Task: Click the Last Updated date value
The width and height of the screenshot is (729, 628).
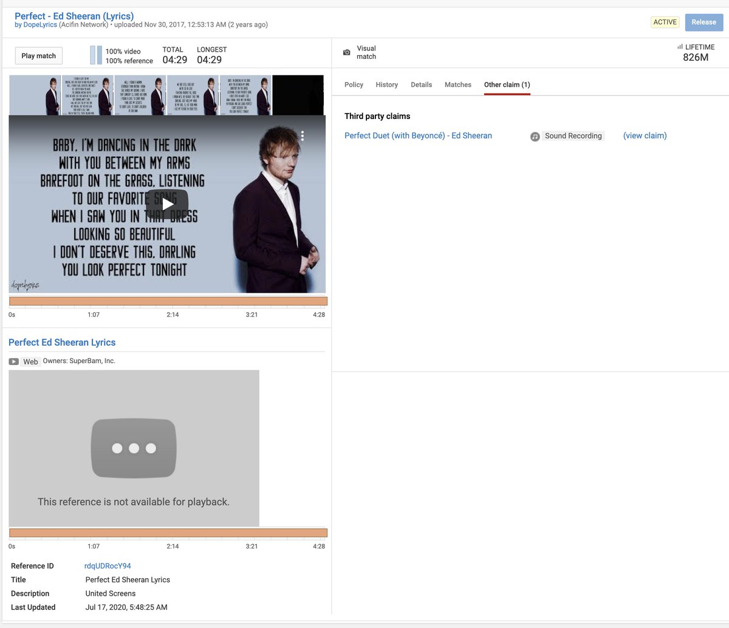Action: (x=126, y=607)
